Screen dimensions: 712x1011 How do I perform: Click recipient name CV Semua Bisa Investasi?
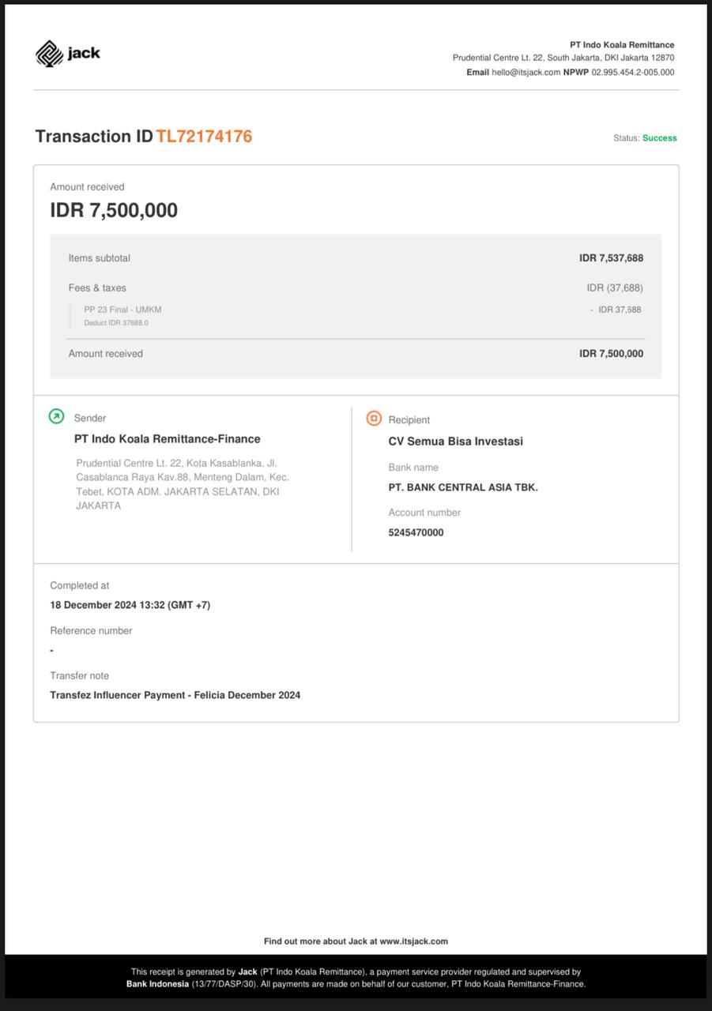(x=455, y=442)
